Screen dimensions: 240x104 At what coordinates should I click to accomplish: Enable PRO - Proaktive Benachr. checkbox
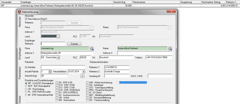[x=87, y=90]
